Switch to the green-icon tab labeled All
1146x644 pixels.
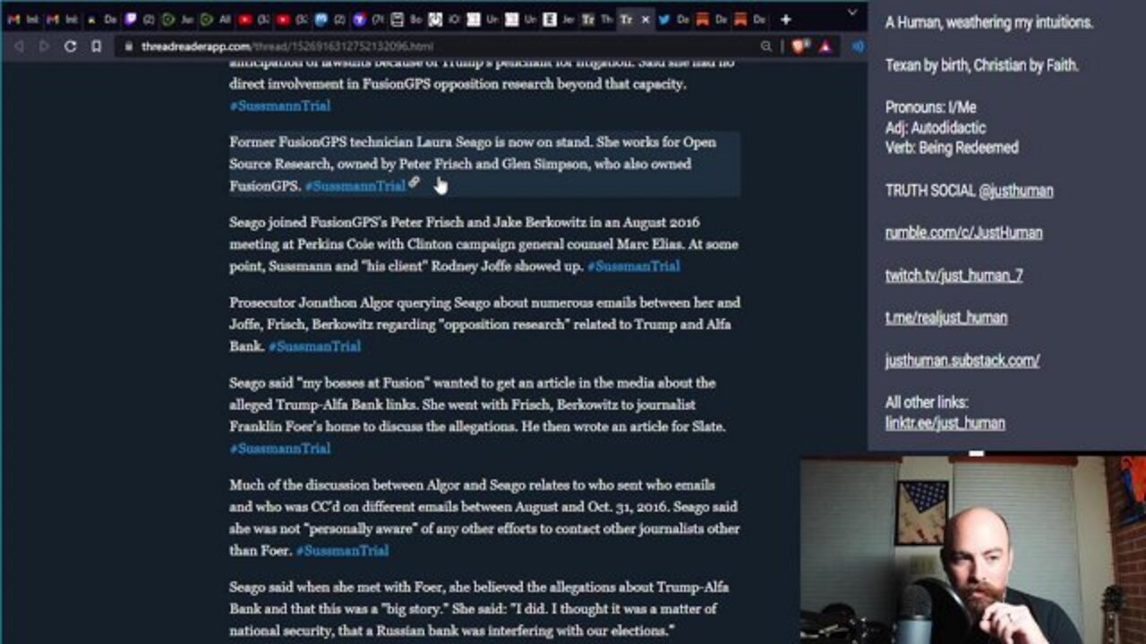(x=215, y=19)
